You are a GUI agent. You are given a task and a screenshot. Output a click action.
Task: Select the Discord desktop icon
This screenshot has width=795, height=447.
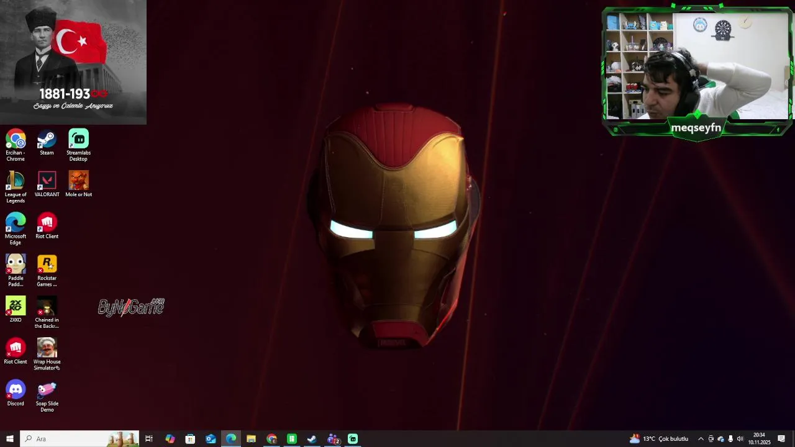click(x=16, y=393)
